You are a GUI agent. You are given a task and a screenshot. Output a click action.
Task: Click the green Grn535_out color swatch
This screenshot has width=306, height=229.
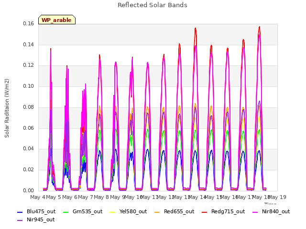click(66, 212)
